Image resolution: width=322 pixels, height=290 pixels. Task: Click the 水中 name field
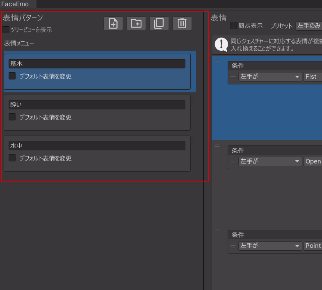97,146
